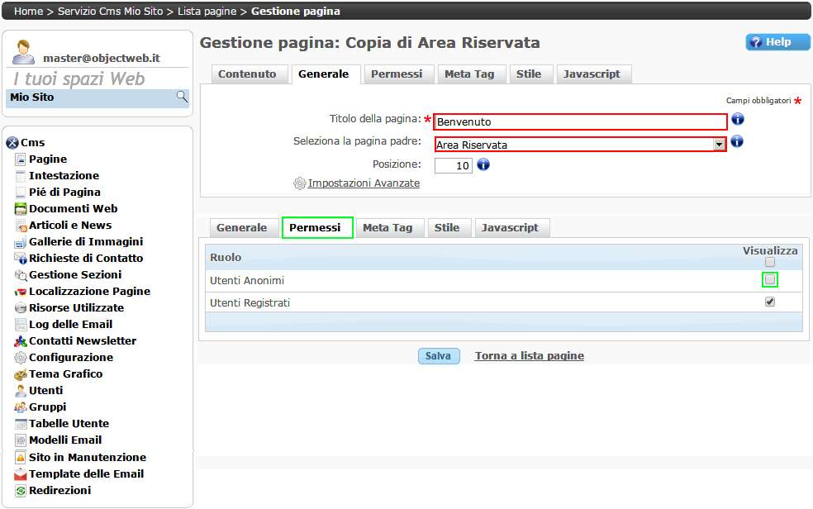
Task: Click the gear icon beside Impostazioni Avanzate
Action: [300, 183]
